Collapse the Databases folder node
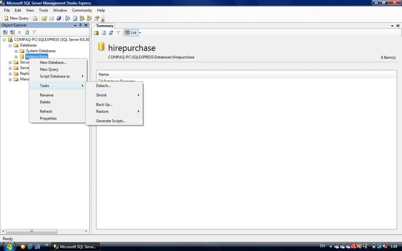The height and width of the screenshot is (251, 402). [x=10, y=45]
